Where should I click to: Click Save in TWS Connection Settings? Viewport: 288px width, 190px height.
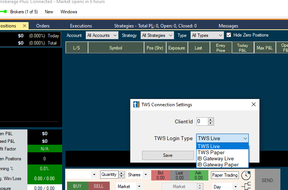(x=168, y=155)
